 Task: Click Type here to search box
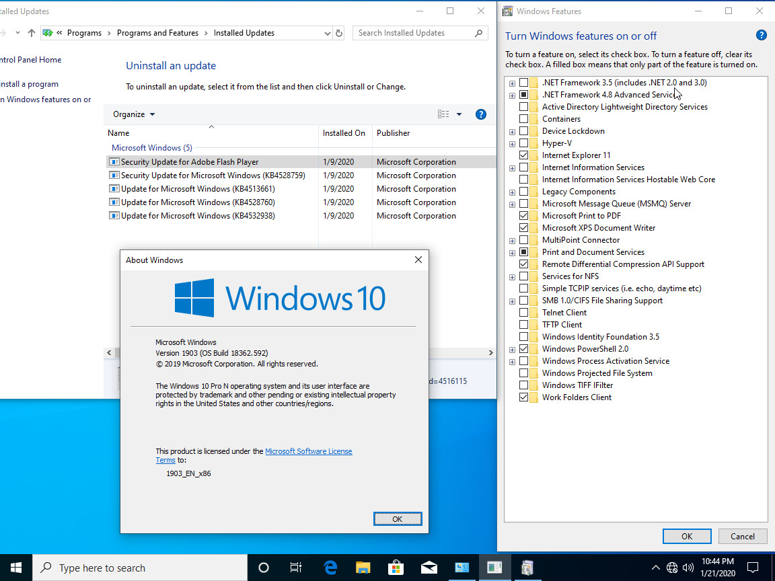(x=140, y=568)
